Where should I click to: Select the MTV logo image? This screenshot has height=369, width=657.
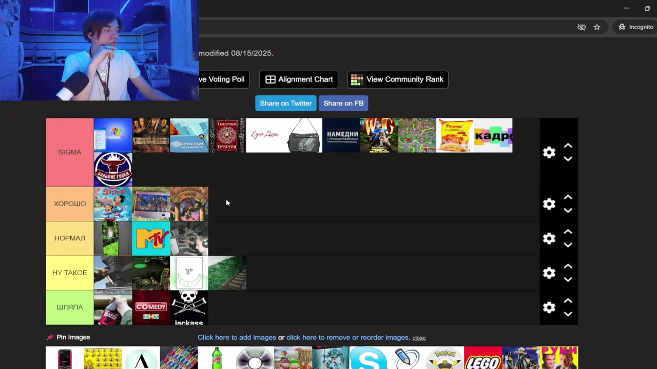tap(151, 238)
